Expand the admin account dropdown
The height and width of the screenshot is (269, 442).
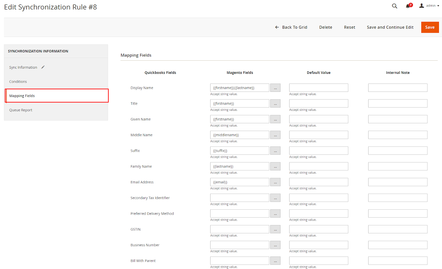click(x=429, y=6)
